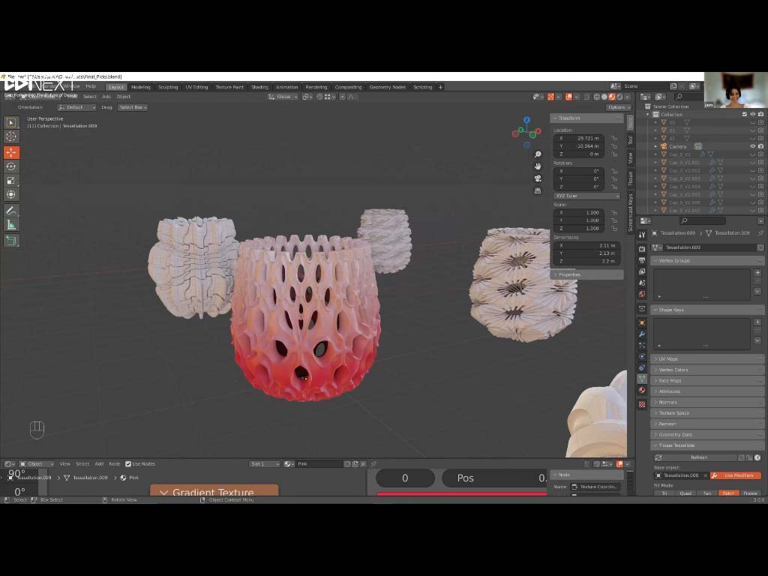
Task: Open the Texture properties tab
Action: click(642, 404)
